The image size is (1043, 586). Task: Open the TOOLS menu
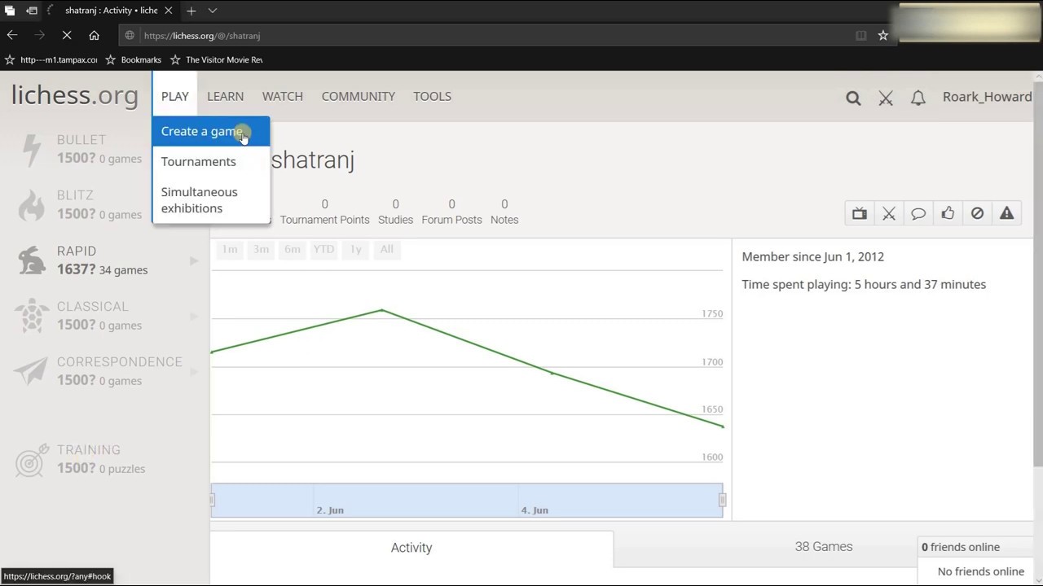coord(432,96)
